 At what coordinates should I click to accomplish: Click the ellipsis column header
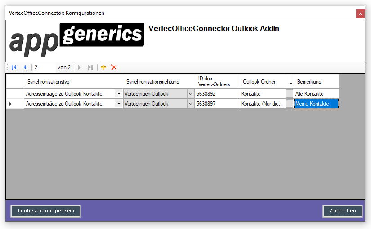(x=289, y=82)
